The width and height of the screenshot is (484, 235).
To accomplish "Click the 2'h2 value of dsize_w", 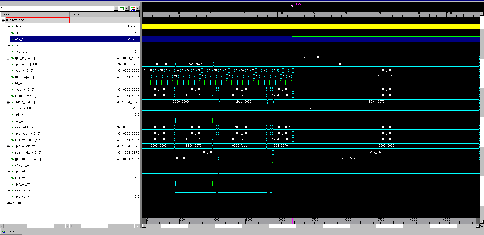I will tap(136, 108).
